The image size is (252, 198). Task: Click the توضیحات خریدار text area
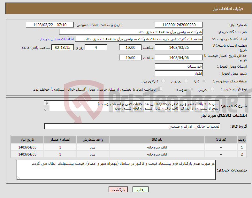click(116, 170)
